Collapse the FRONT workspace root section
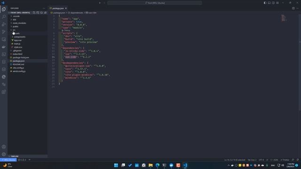The image size is (301, 169). click(x=20, y=13)
